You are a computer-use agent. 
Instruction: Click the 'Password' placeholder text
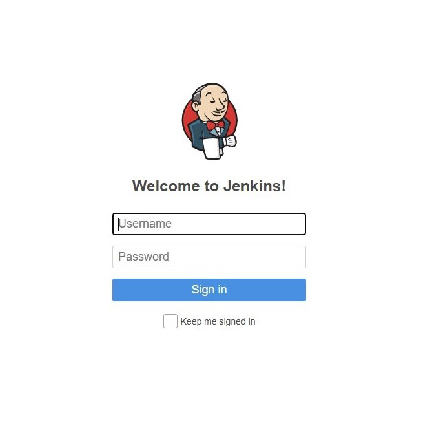pyautogui.click(x=143, y=257)
